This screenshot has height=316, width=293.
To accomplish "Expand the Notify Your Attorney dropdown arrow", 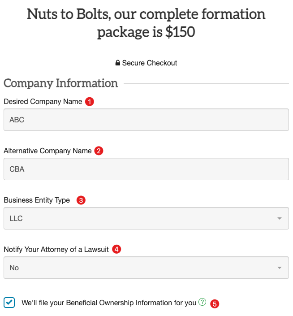I will coord(279,268).
